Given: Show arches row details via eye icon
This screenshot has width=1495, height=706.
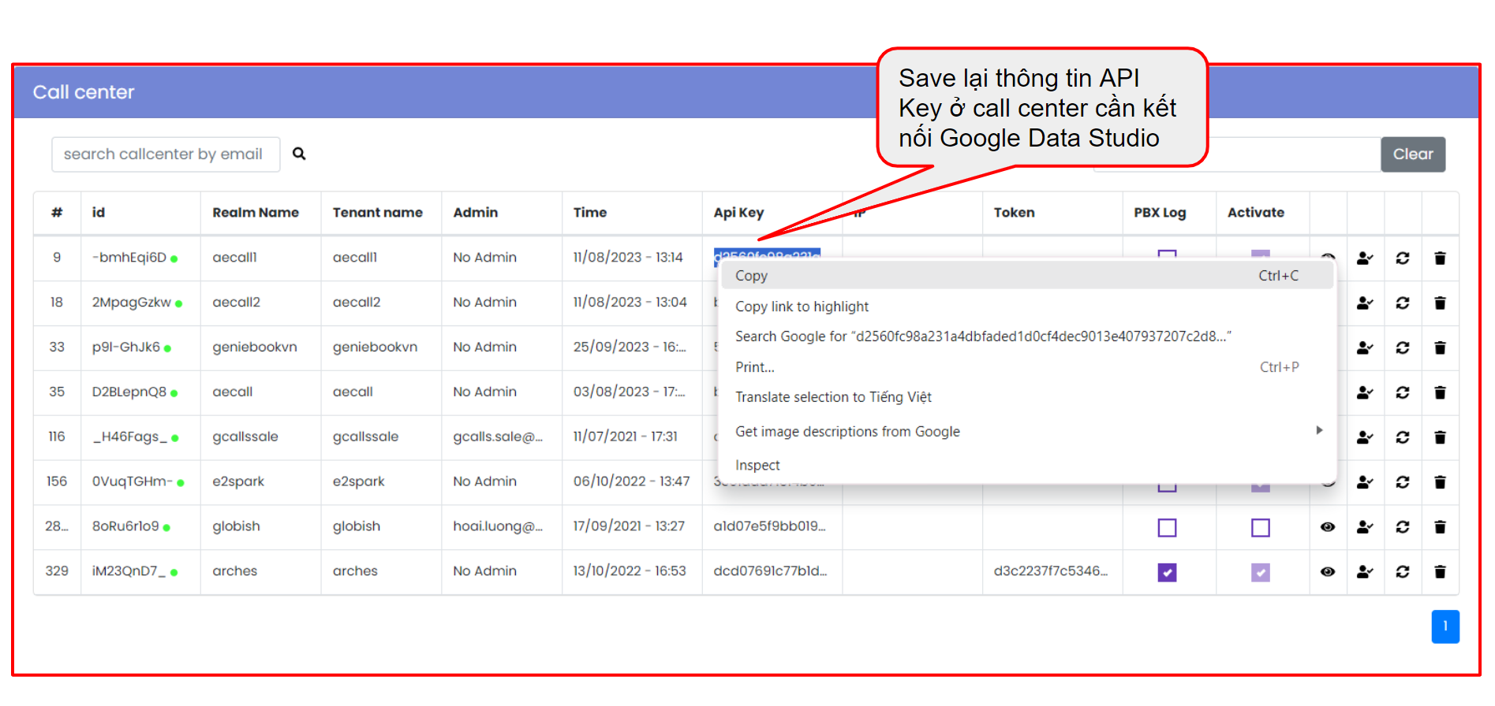Looking at the screenshot, I should 1328,572.
